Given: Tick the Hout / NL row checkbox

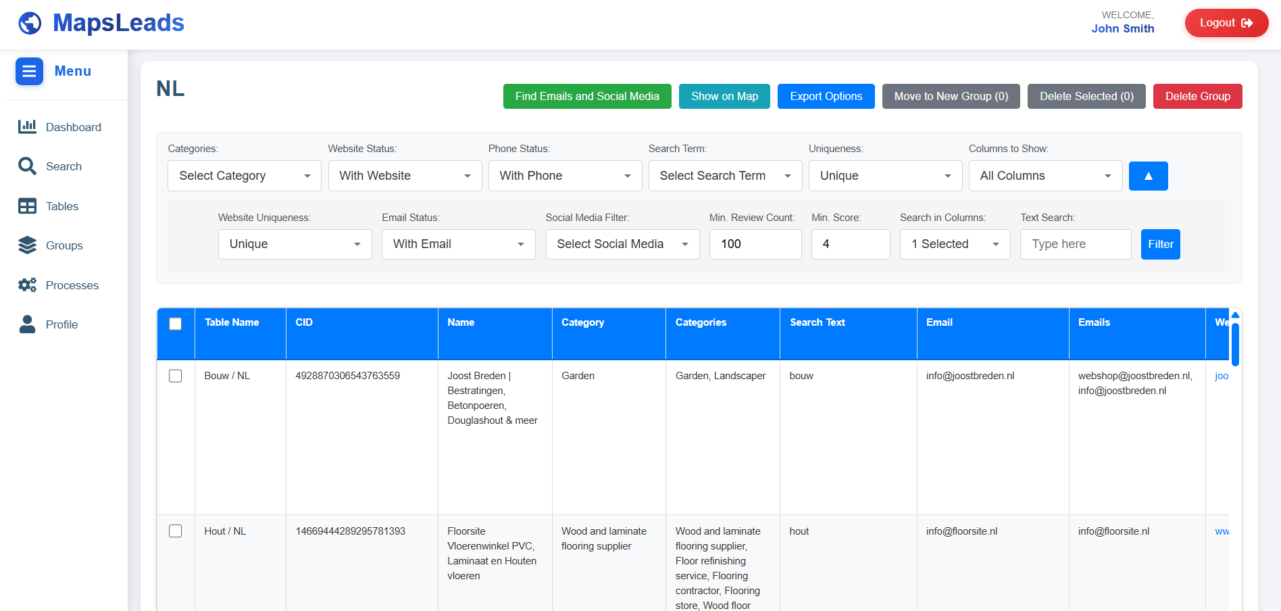Looking at the screenshot, I should click(x=176, y=531).
